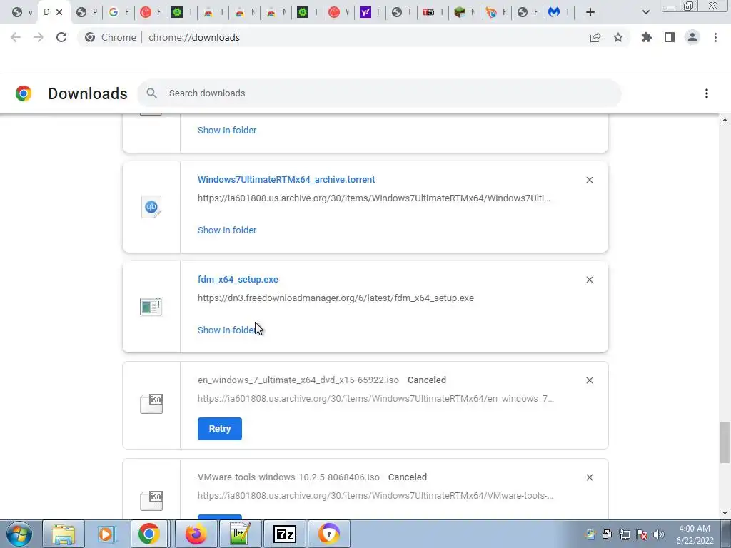
Task: Open the fdm_x64_setup.exe file link
Action: coord(238,279)
